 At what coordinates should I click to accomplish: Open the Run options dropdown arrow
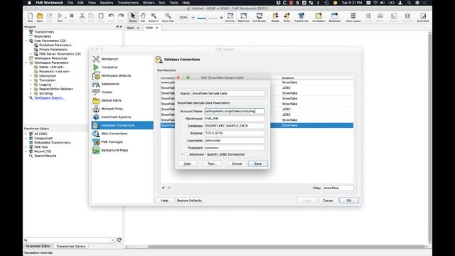(65, 18)
